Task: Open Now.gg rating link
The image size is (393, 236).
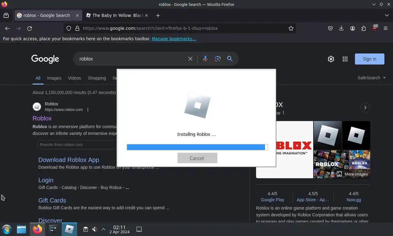Action: click(x=354, y=200)
